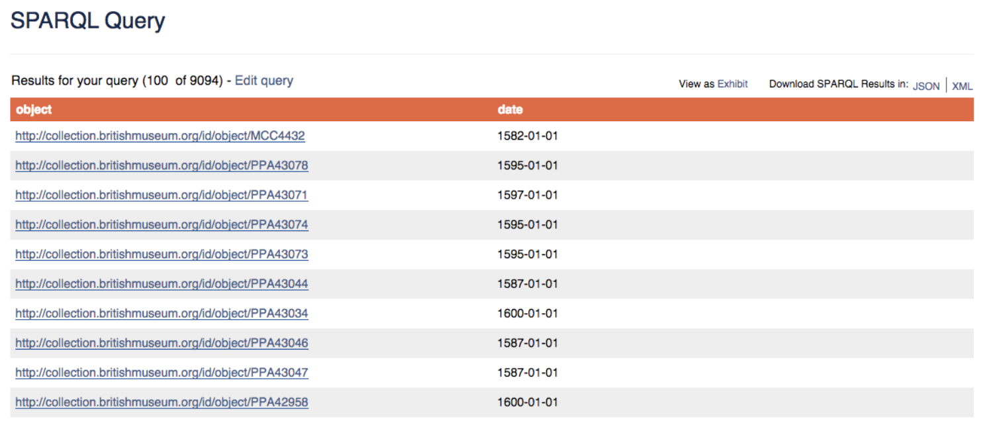Open object PPA43071 link
The height and width of the screenshot is (425, 993).
pos(162,195)
